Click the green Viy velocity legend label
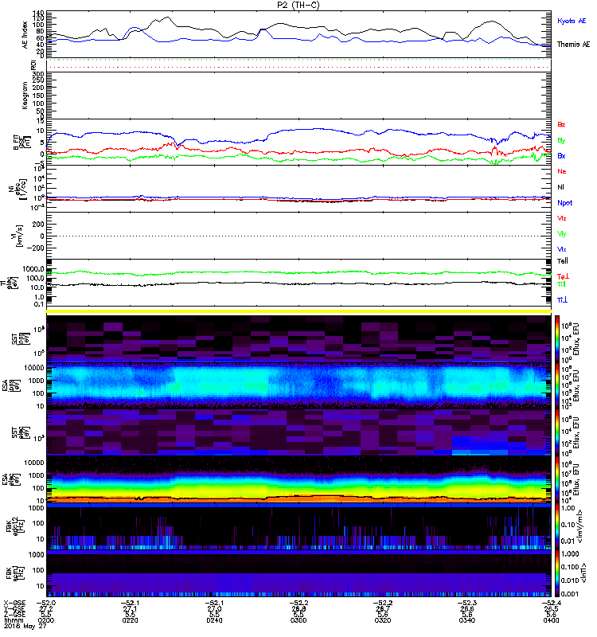This screenshot has width=597, height=637. click(x=562, y=234)
